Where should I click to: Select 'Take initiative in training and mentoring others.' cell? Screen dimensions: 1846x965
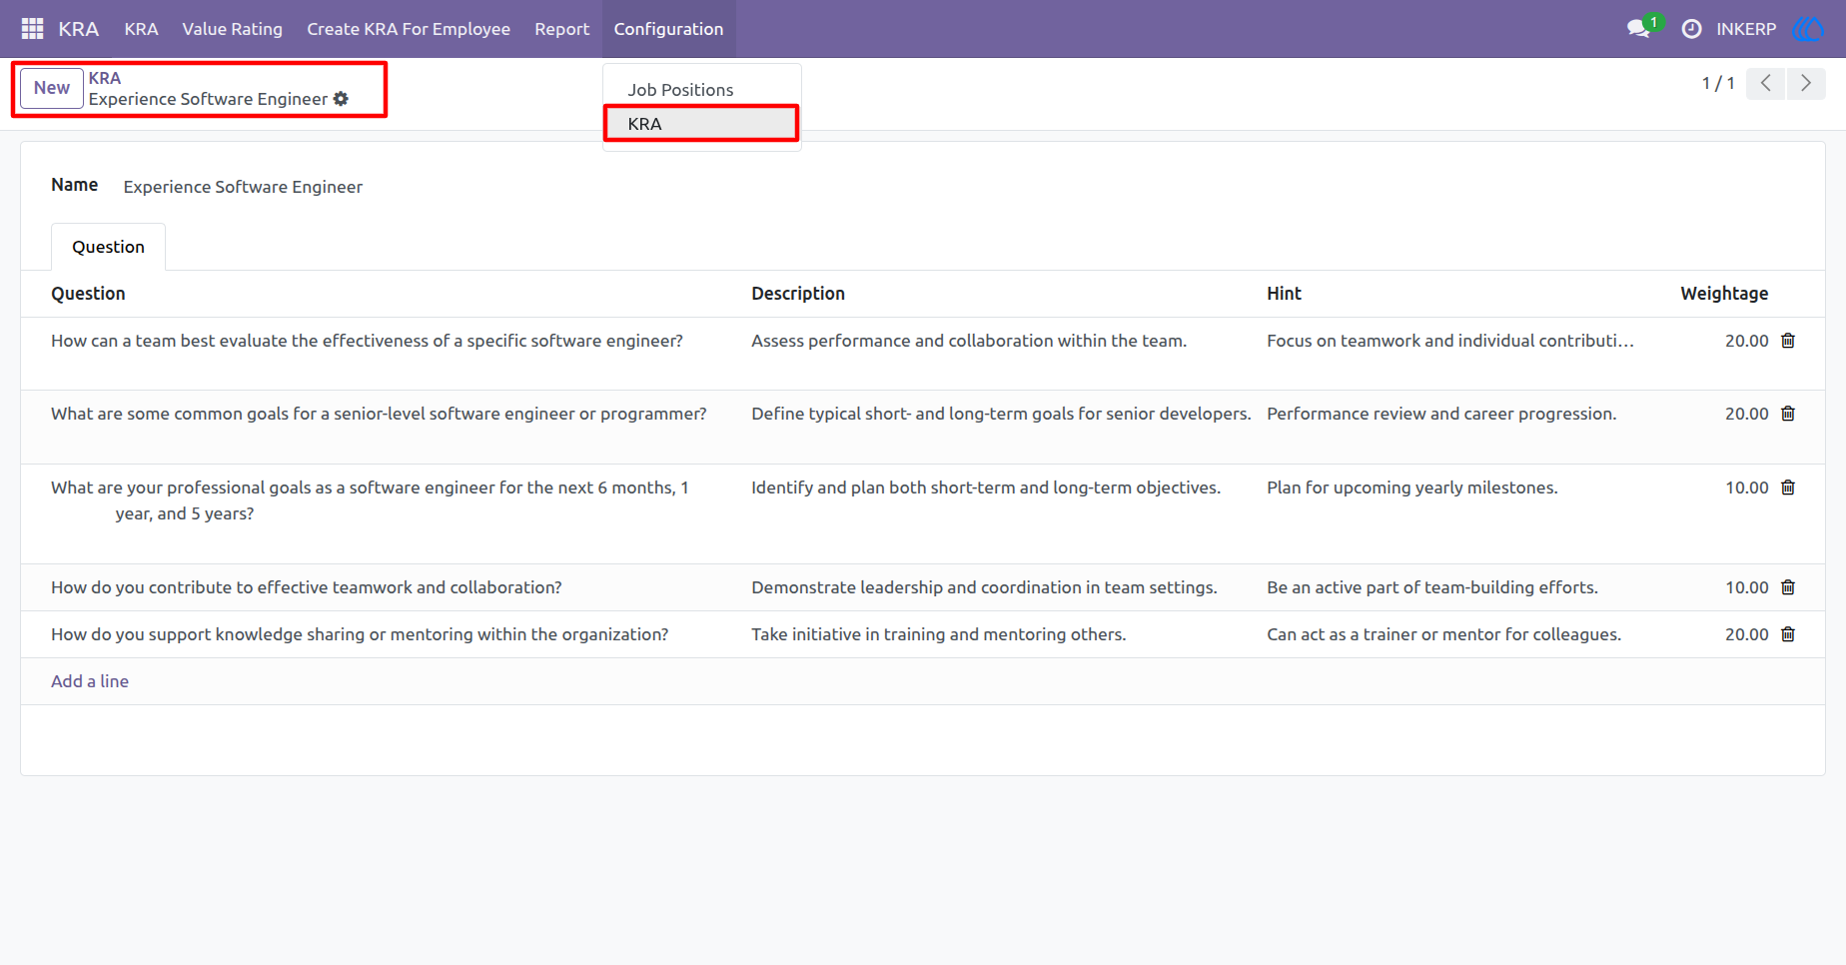click(x=938, y=634)
